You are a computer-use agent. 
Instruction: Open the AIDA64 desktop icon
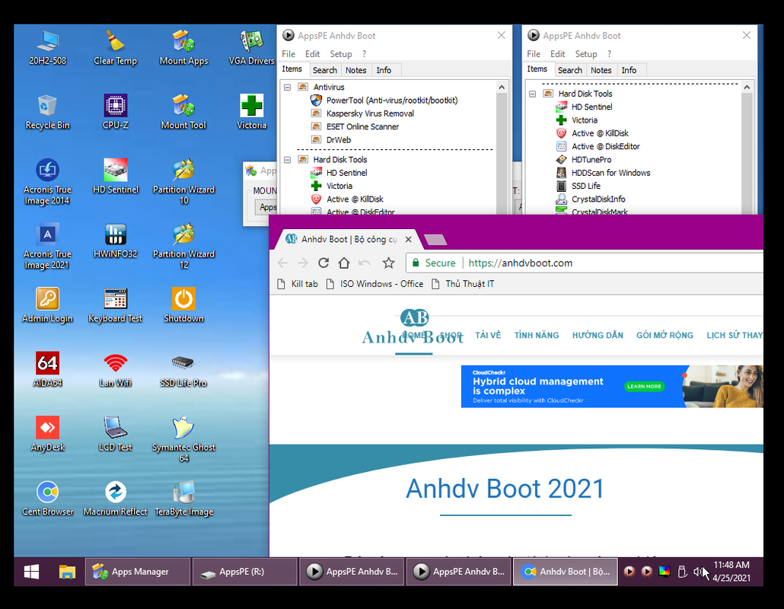pyautogui.click(x=47, y=369)
